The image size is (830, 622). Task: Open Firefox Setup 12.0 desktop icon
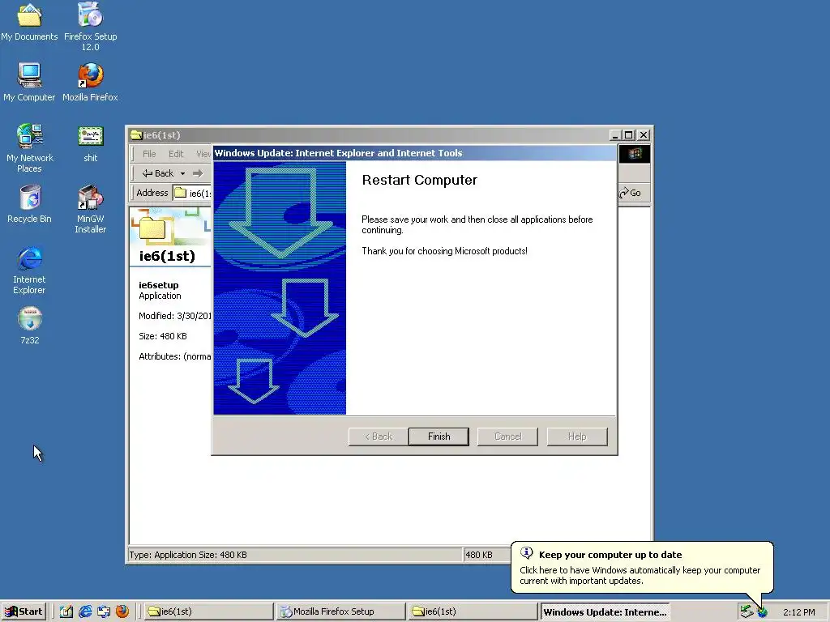coord(91,25)
